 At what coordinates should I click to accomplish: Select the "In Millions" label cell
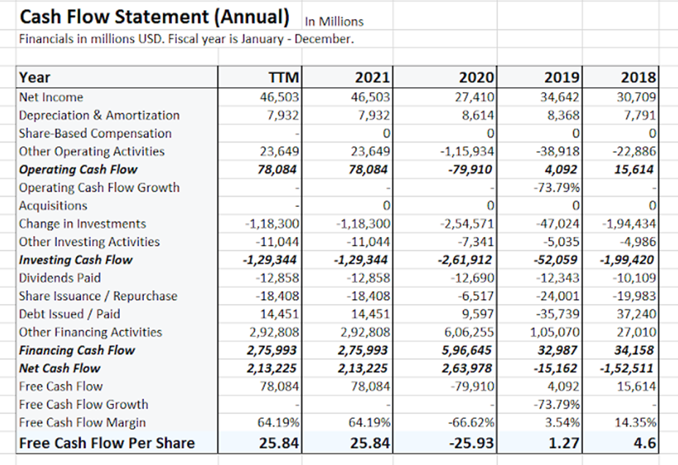tap(334, 22)
